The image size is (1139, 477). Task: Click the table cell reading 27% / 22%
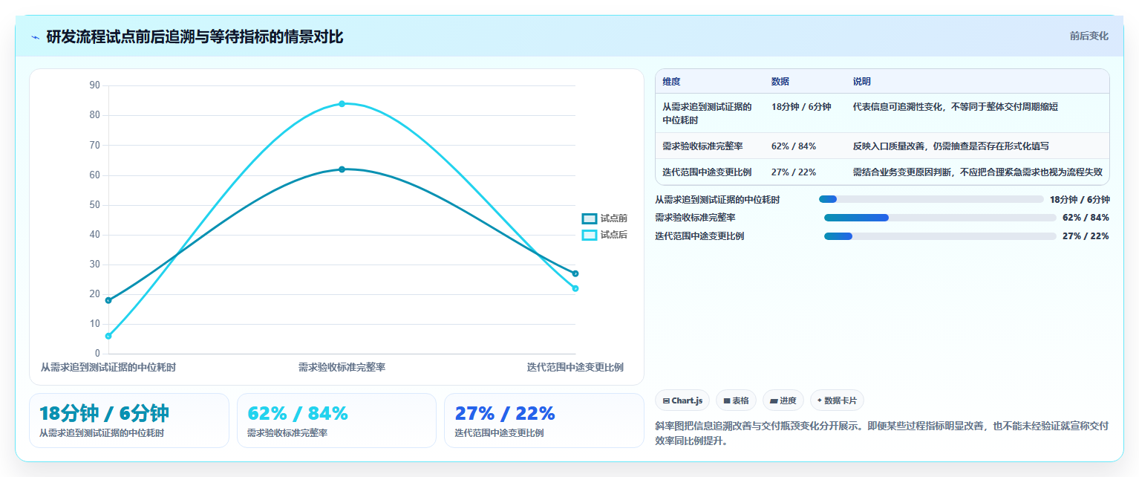click(x=794, y=172)
